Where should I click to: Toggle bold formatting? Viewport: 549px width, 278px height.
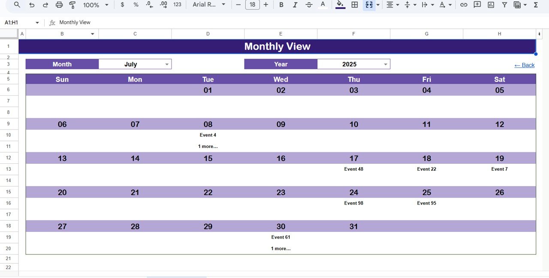281,5
